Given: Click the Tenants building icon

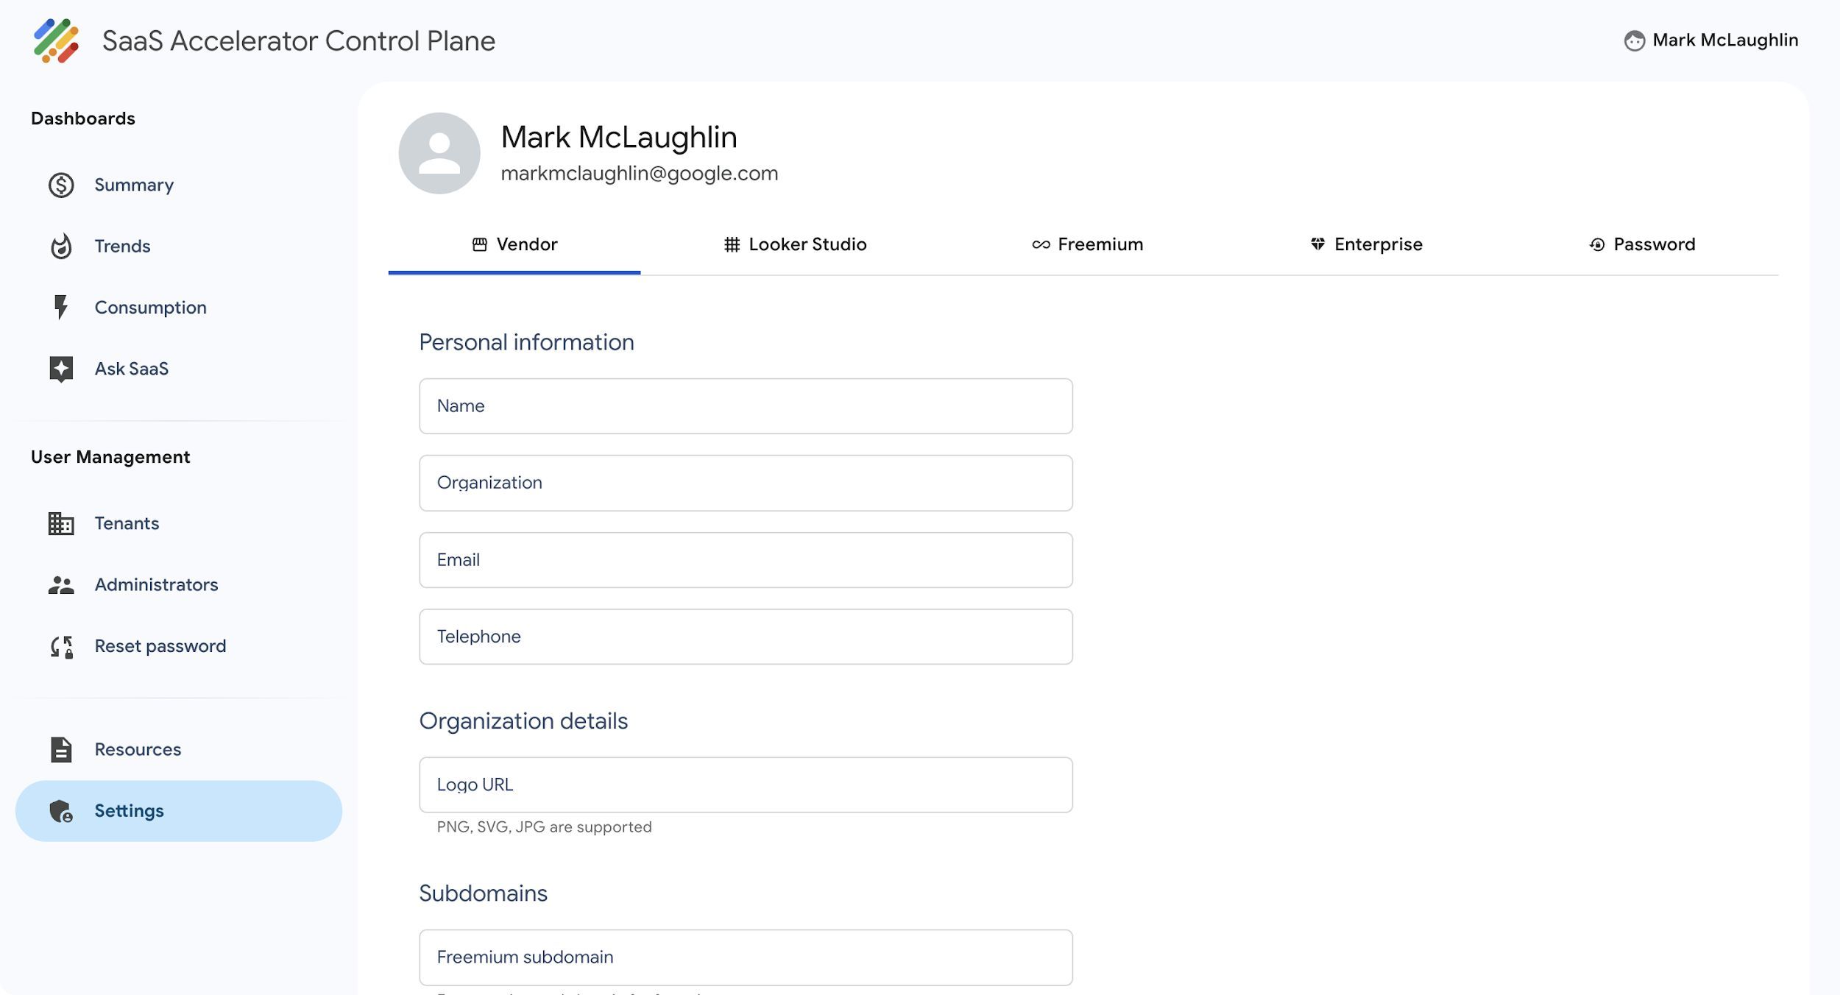Looking at the screenshot, I should (x=60, y=523).
